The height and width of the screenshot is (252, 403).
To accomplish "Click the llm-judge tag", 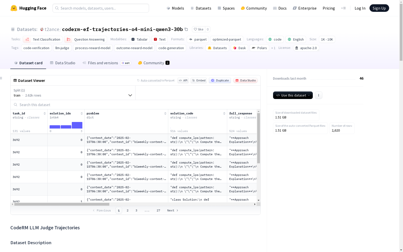I will (62, 48).
